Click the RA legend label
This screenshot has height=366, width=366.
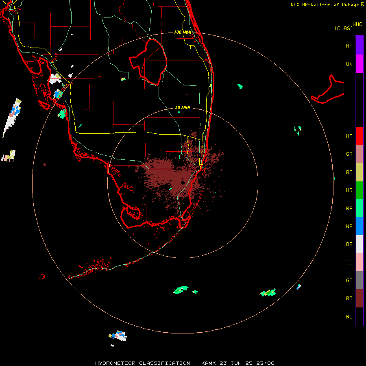(x=349, y=209)
